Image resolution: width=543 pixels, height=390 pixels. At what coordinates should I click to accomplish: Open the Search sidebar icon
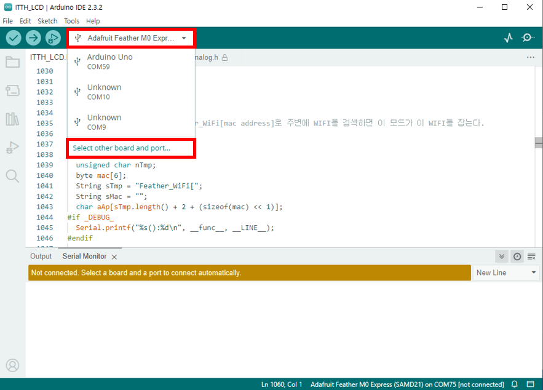(x=12, y=176)
